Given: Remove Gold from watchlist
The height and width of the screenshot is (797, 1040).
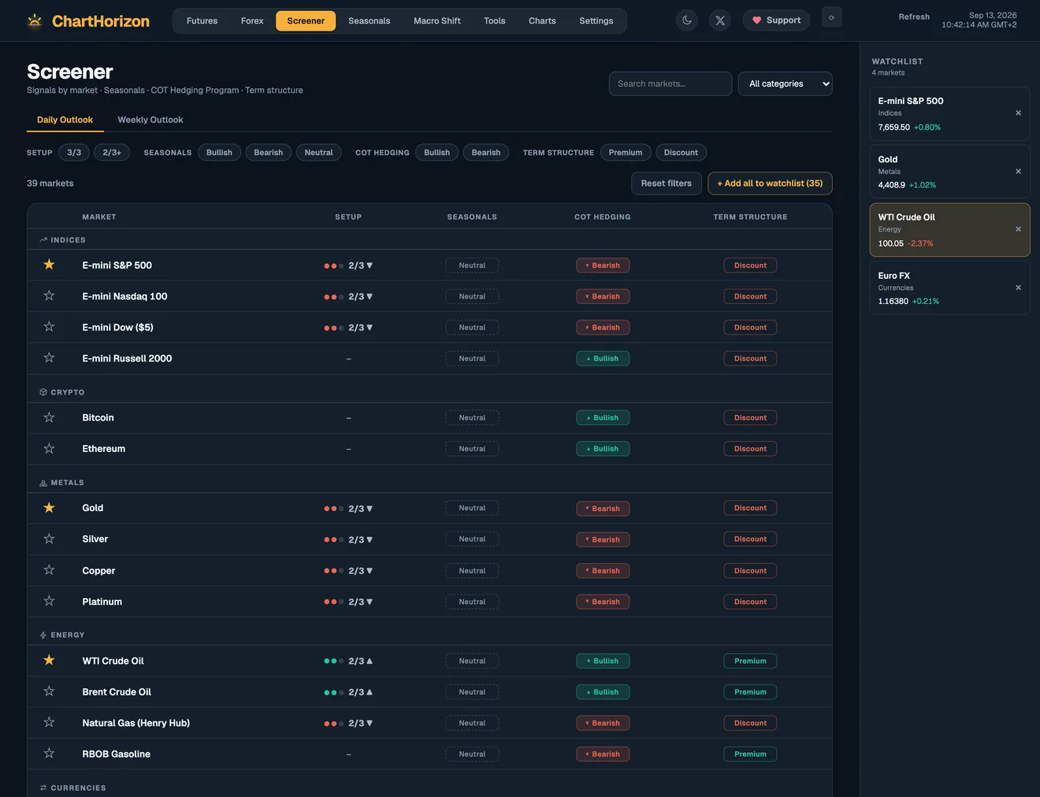Looking at the screenshot, I should [1018, 171].
